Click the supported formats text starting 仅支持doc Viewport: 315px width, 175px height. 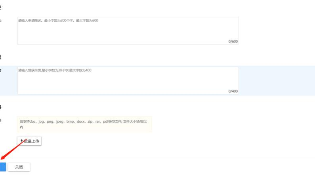point(59,122)
